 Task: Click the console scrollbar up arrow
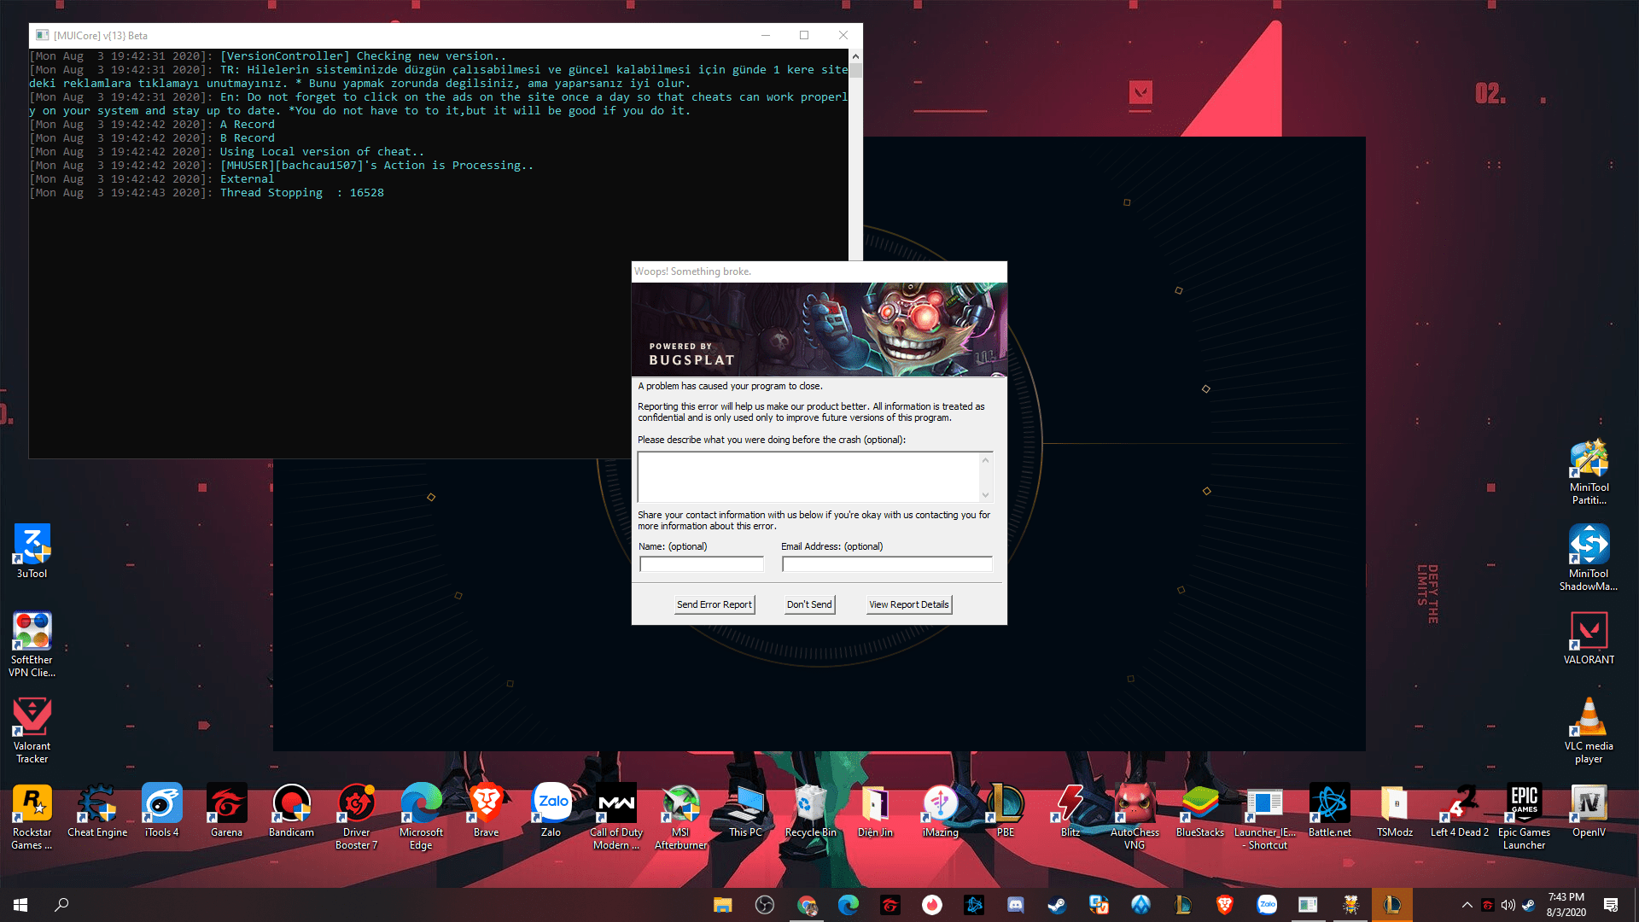coord(855,55)
